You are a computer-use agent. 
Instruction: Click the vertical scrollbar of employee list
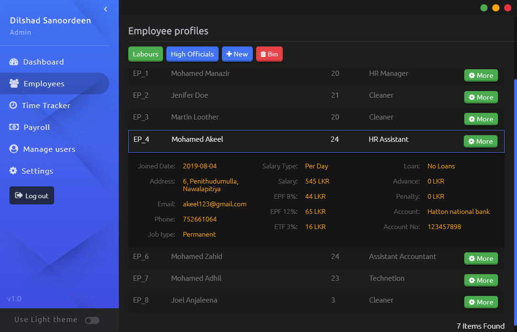[515, 190]
